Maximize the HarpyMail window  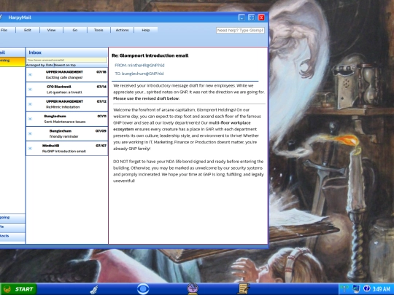tap(252, 17)
